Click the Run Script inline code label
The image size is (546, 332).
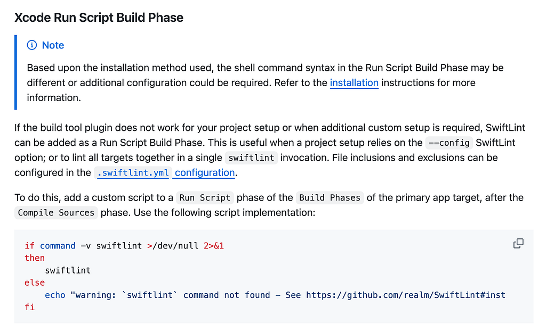pyautogui.click(x=205, y=197)
